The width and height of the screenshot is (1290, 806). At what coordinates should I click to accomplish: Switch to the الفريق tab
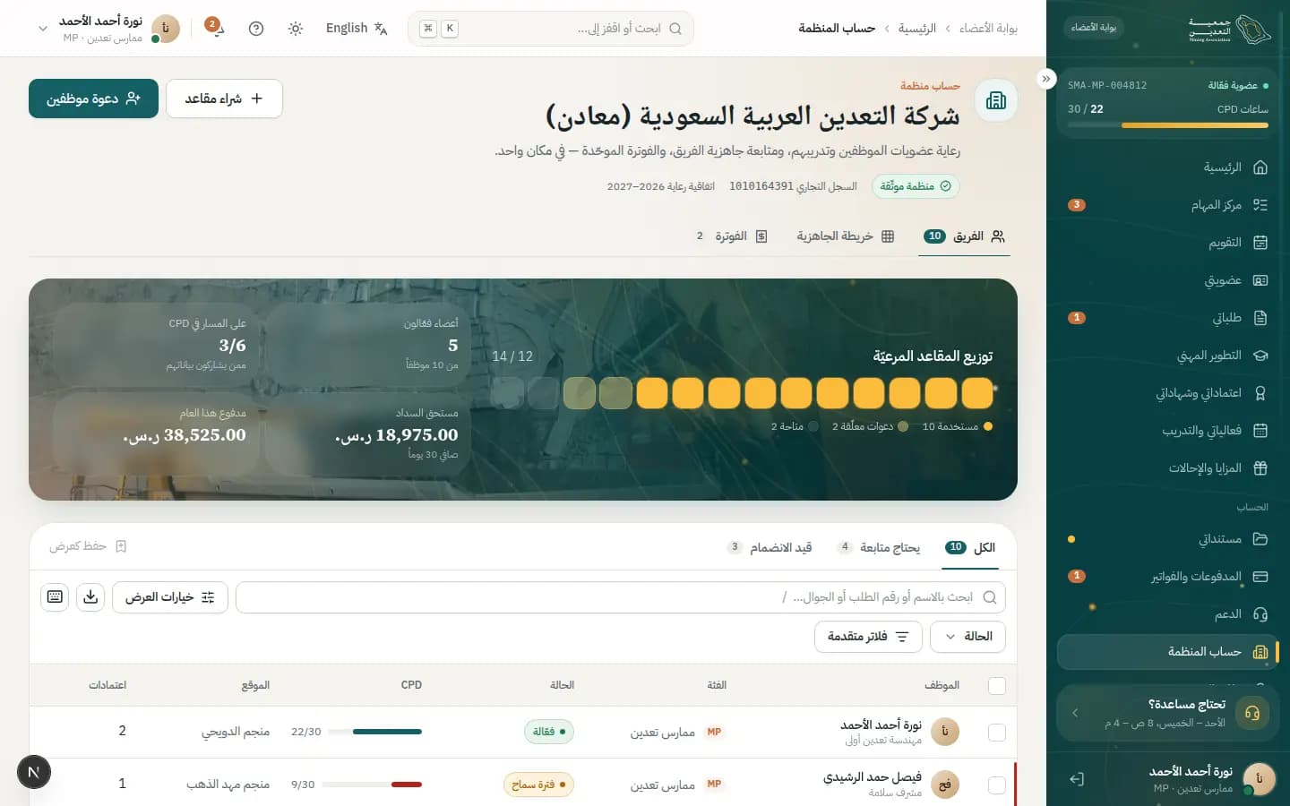coord(964,236)
